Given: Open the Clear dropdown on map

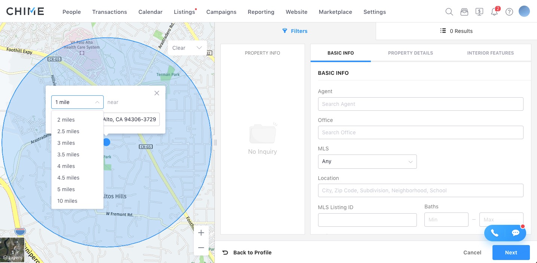Looking at the screenshot, I should point(187,48).
